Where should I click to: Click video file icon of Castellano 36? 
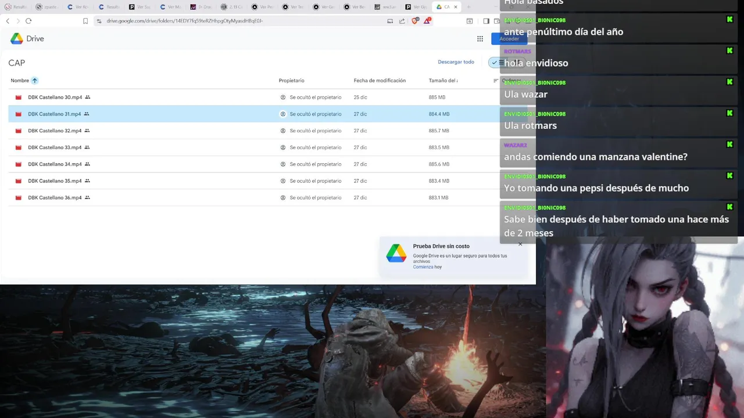tap(19, 198)
